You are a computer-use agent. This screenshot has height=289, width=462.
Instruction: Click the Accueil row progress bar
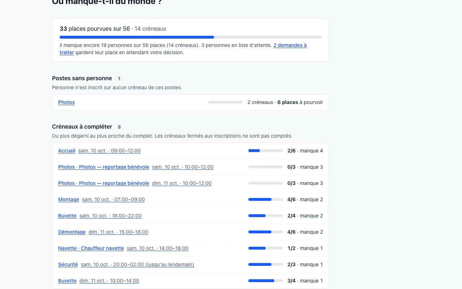[x=266, y=151]
